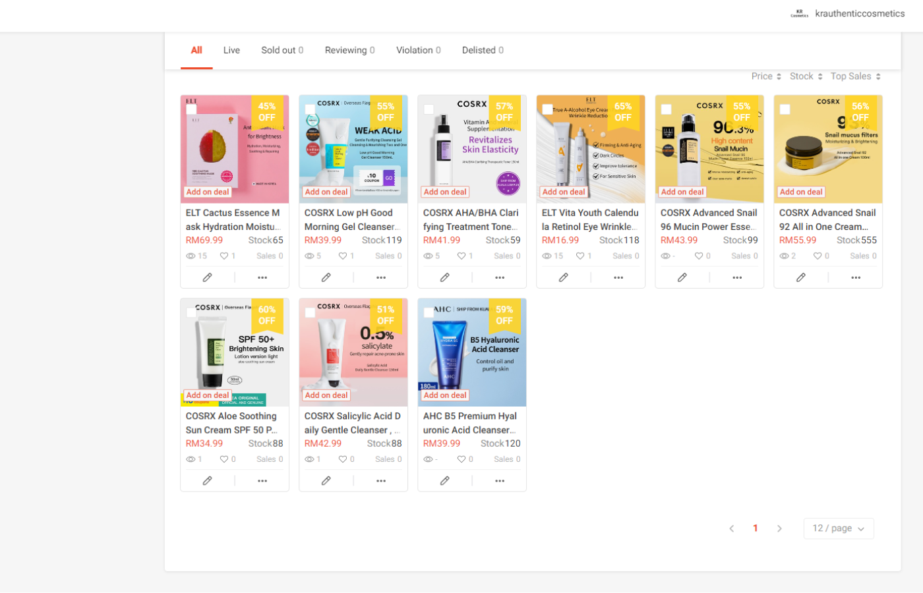The width and height of the screenshot is (923, 593).
Task: Switch to the Live tab
Action: pyautogui.click(x=231, y=50)
